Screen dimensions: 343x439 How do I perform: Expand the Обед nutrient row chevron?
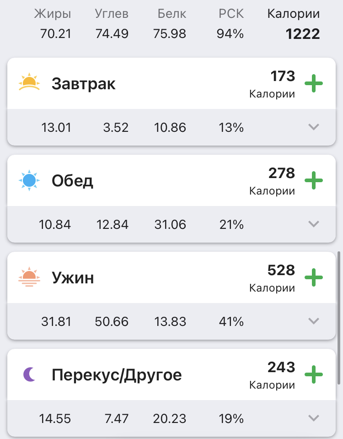click(314, 224)
